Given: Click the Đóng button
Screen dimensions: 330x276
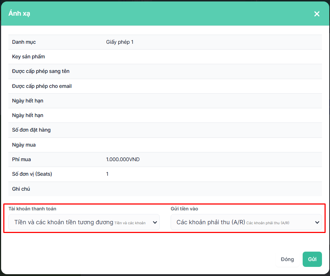Looking at the screenshot, I should [x=287, y=259].
